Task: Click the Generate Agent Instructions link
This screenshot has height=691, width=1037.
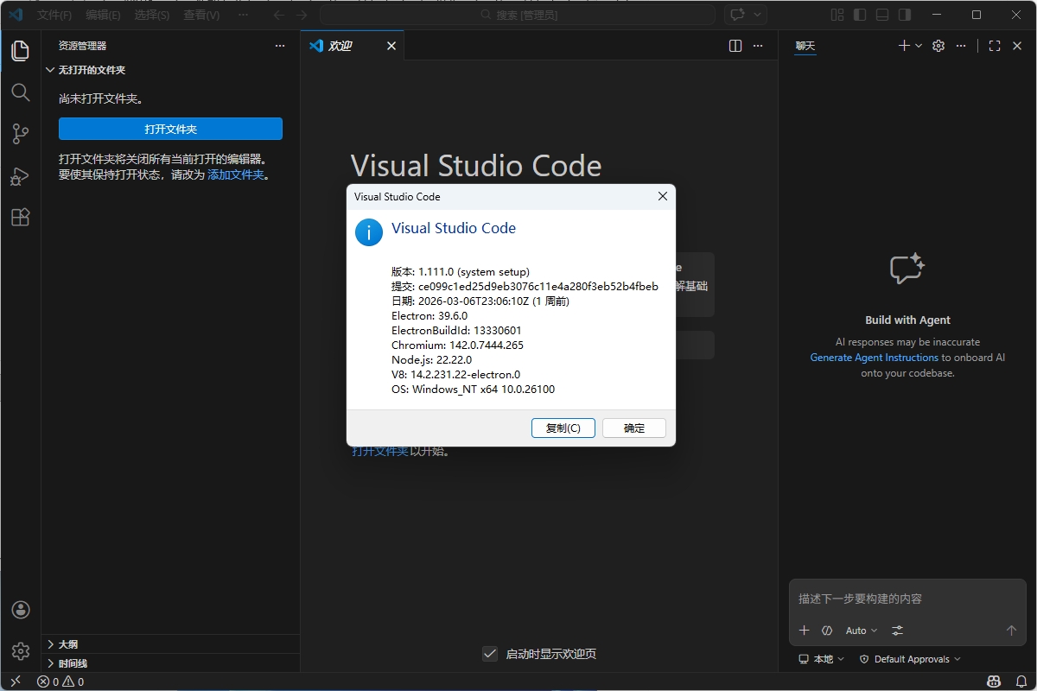Action: [874, 357]
